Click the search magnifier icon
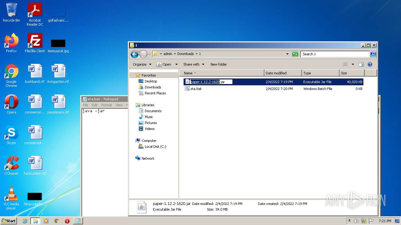Screen dimensions: 401x225 coord(373,54)
